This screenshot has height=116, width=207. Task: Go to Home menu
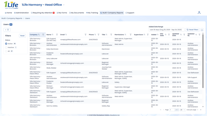(8, 13)
